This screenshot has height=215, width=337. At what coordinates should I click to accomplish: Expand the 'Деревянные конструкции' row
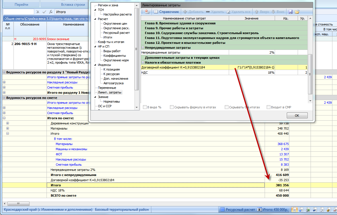[7, 123]
